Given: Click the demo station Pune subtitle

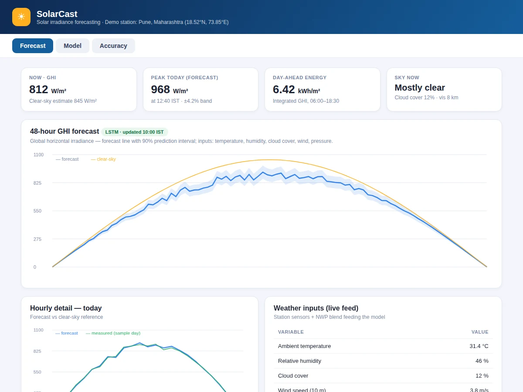Looking at the screenshot, I should (x=132, y=22).
